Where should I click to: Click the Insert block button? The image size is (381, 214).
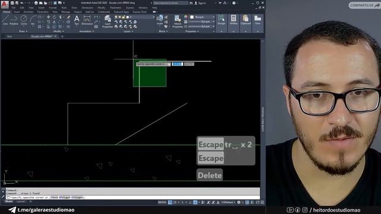tap(160, 20)
